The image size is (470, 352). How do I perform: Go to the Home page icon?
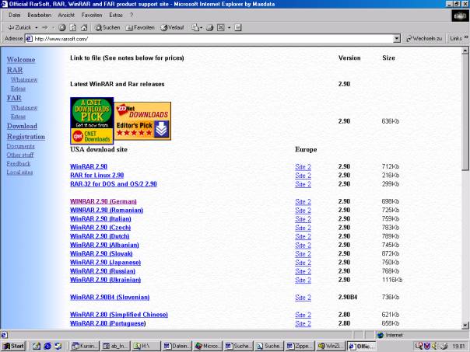84,27
